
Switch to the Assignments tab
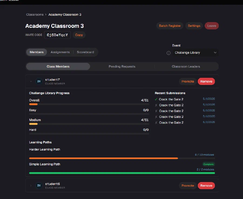(x=60, y=52)
